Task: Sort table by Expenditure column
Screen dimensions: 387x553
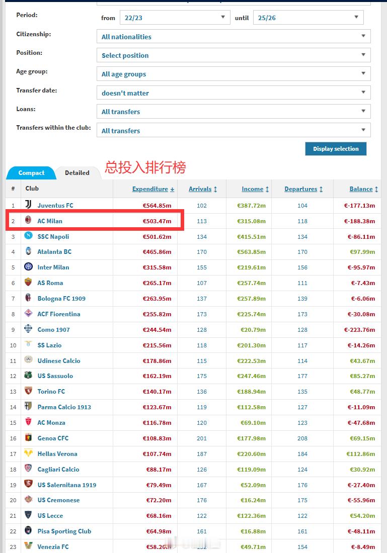Action: pos(153,189)
